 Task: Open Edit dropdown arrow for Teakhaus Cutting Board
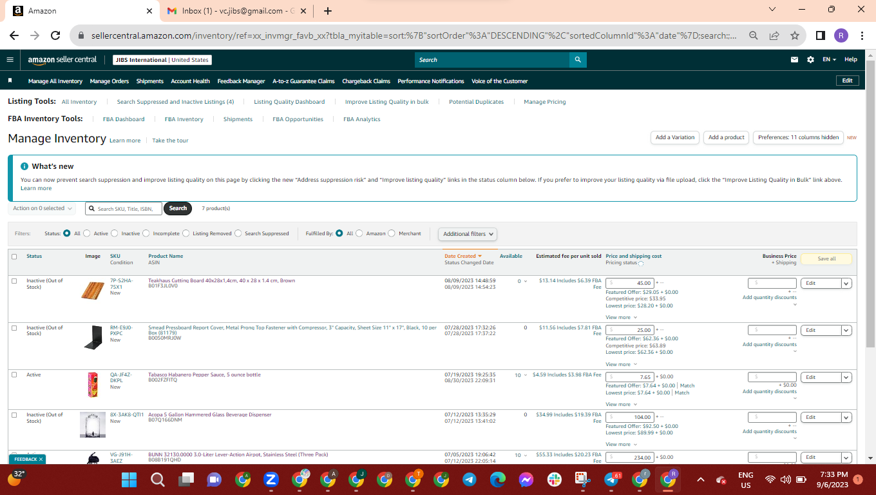[x=846, y=283]
